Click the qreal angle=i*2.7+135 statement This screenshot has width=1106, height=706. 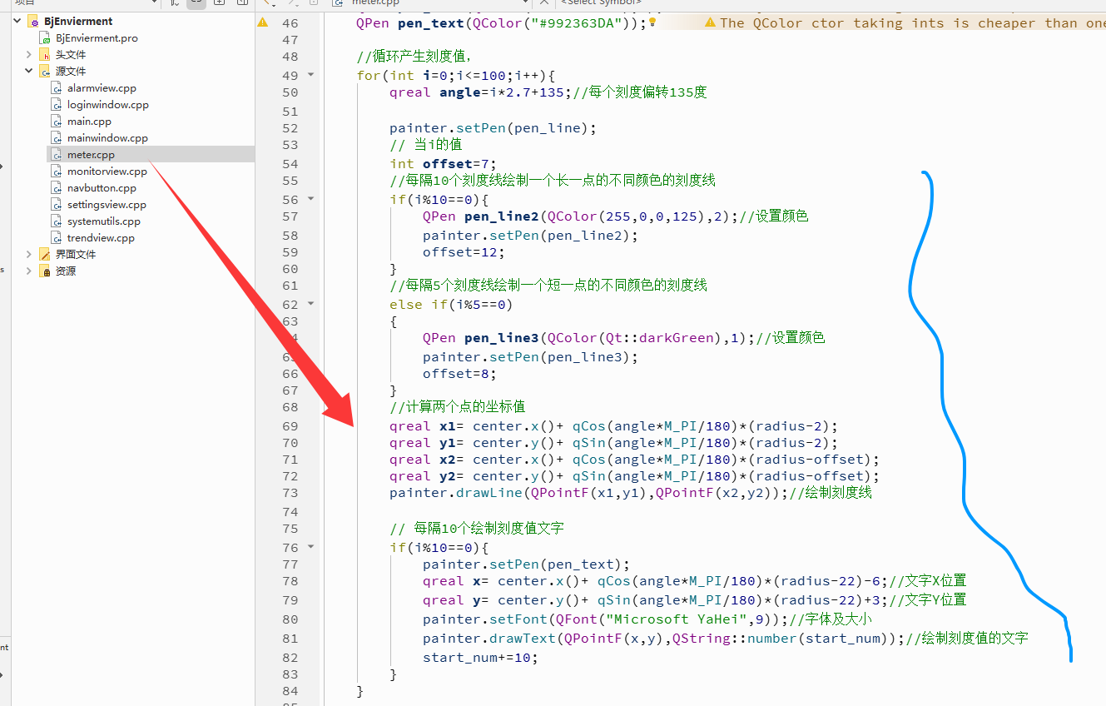480,92
